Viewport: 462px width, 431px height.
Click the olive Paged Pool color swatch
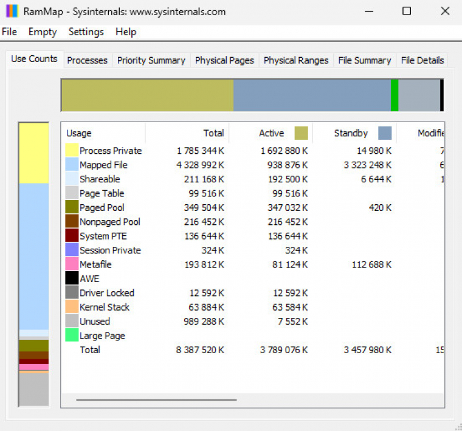point(72,207)
